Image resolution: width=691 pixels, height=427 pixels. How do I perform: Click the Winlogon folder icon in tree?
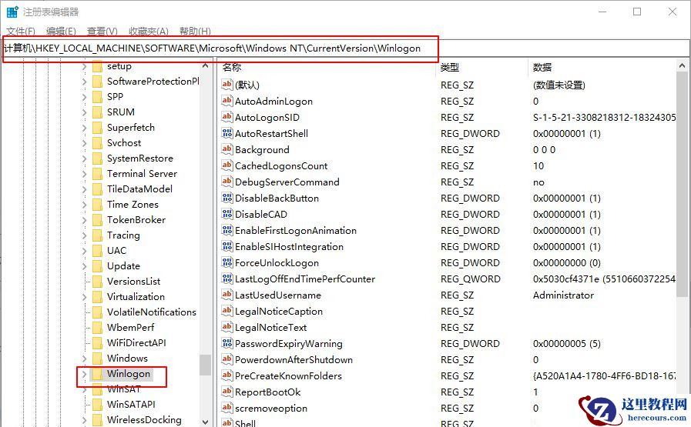coord(97,374)
